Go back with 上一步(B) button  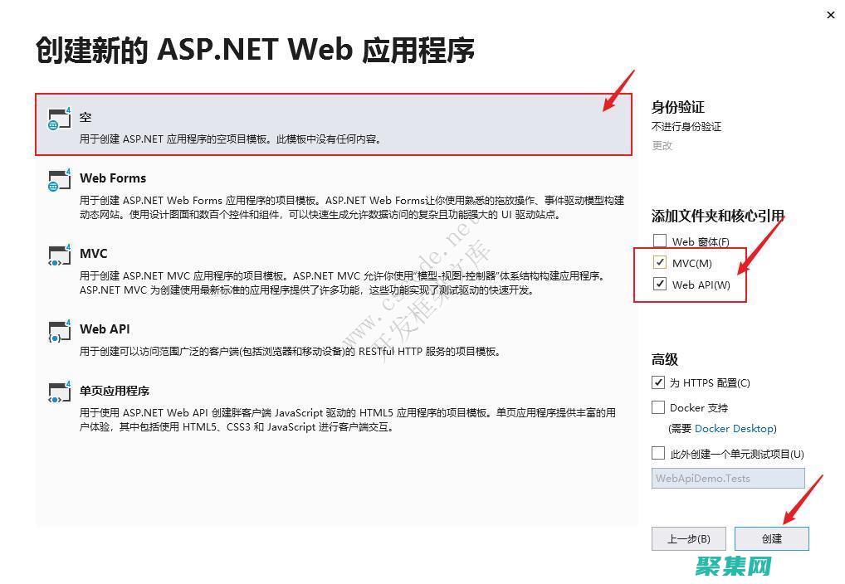point(689,538)
